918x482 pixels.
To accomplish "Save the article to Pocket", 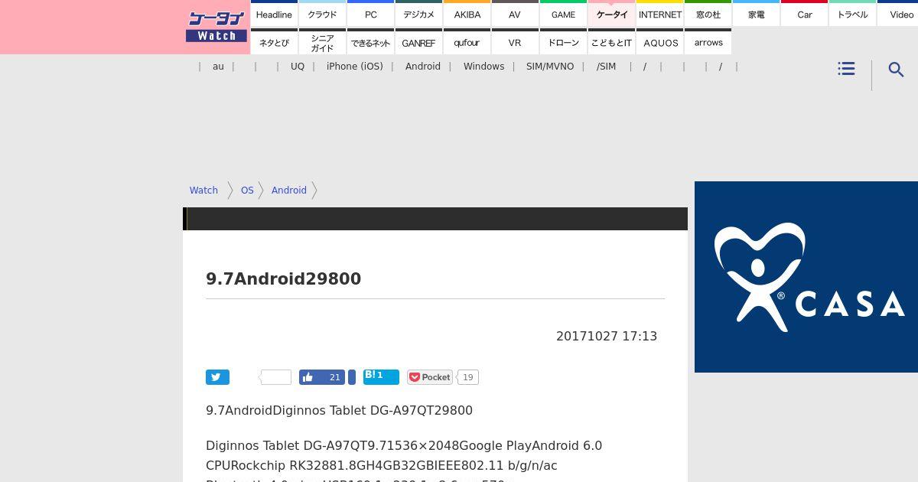I will 430,377.
